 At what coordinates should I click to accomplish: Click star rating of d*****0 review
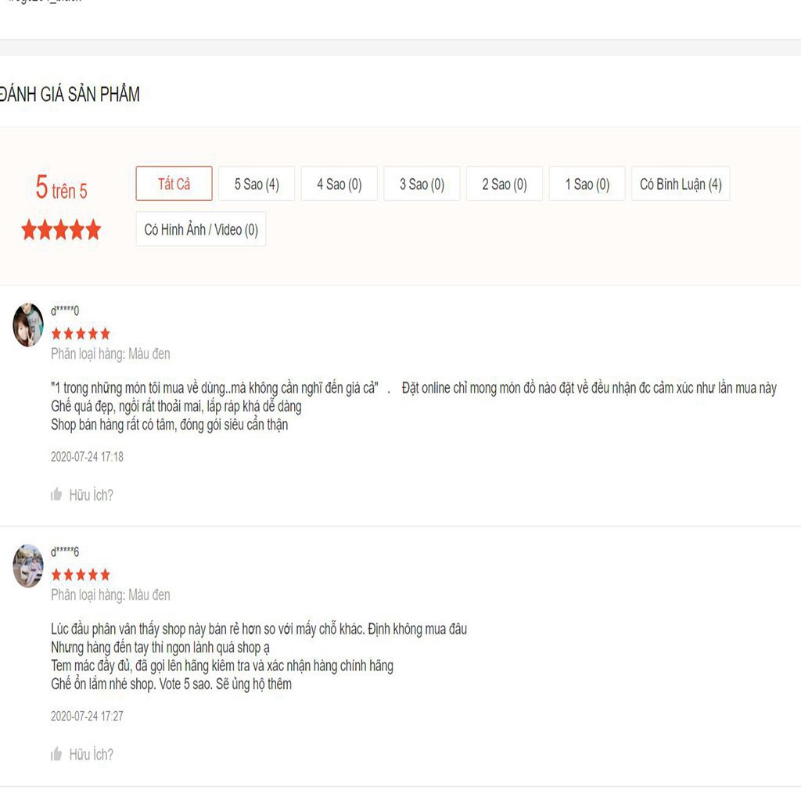(81, 334)
